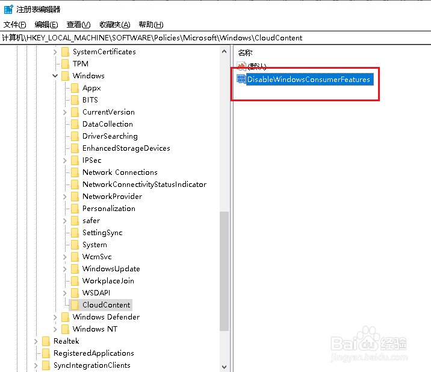Screen dimensions: 431x372
Task: Click the SystemCertificates folder icon
Action: pyautogui.click(x=65, y=52)
